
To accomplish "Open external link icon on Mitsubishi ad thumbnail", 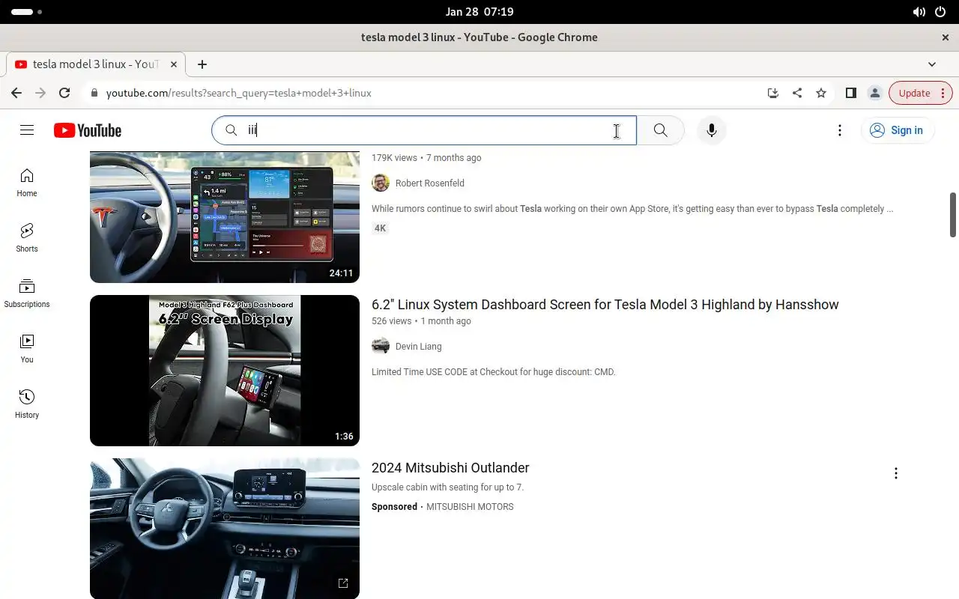I will click(343, 583).
